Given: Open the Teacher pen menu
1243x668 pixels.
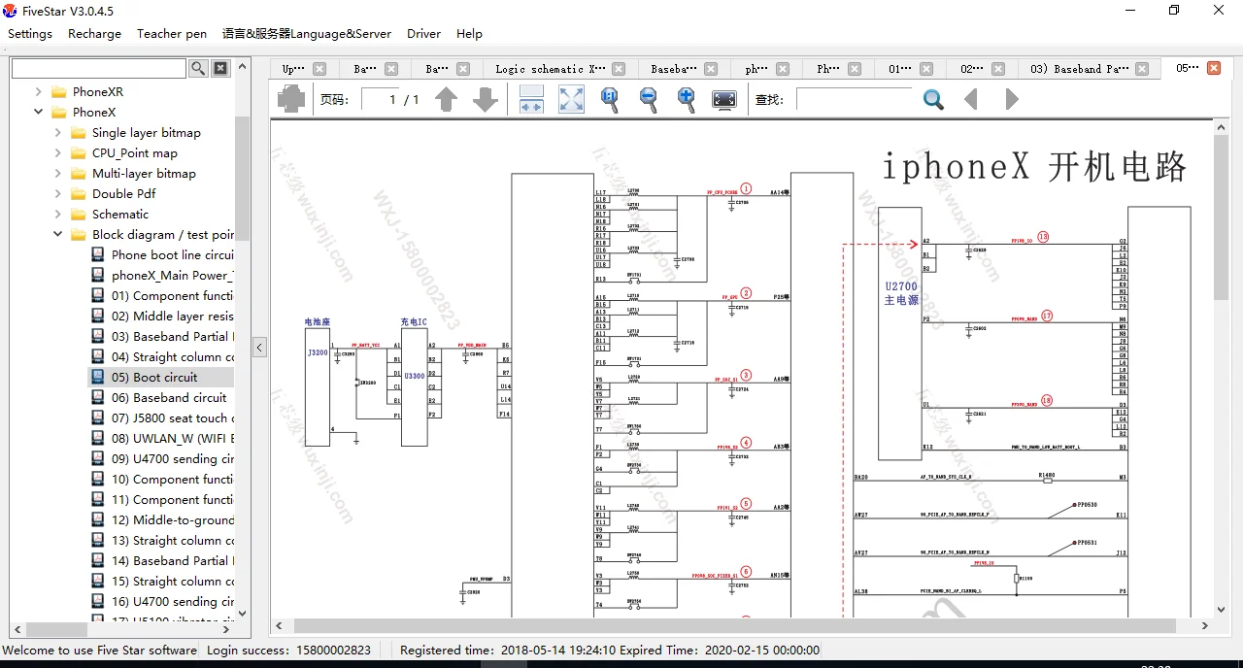Looking at the screenshot, I should 171,33.
